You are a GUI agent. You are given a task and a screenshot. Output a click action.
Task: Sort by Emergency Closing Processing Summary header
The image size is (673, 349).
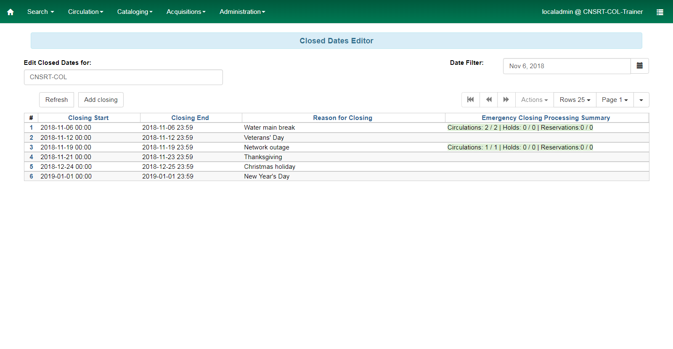coord(546,118)
